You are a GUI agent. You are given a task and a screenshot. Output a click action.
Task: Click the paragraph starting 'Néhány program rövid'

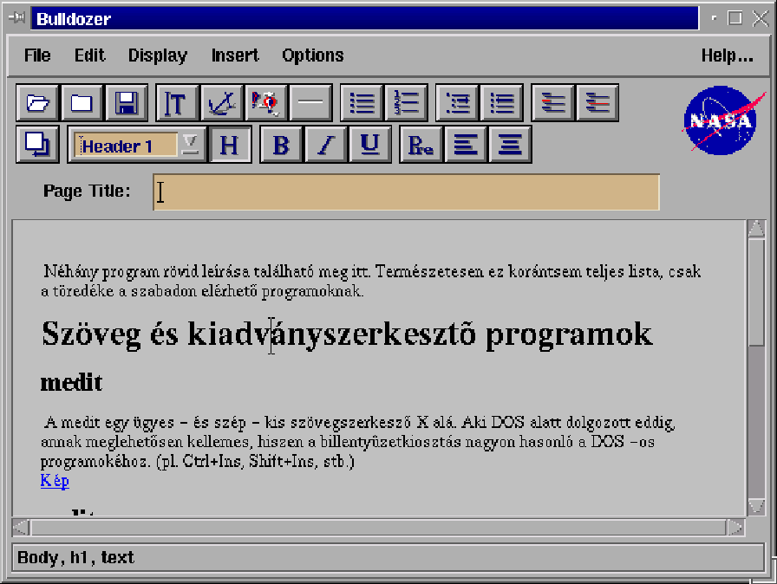point(370,281)
